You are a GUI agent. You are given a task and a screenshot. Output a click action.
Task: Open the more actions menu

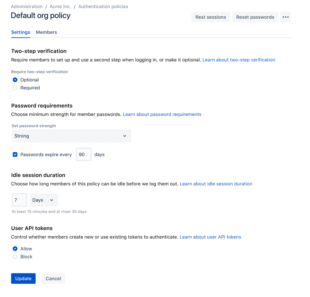pyautogui.click(x=285, y=17)
